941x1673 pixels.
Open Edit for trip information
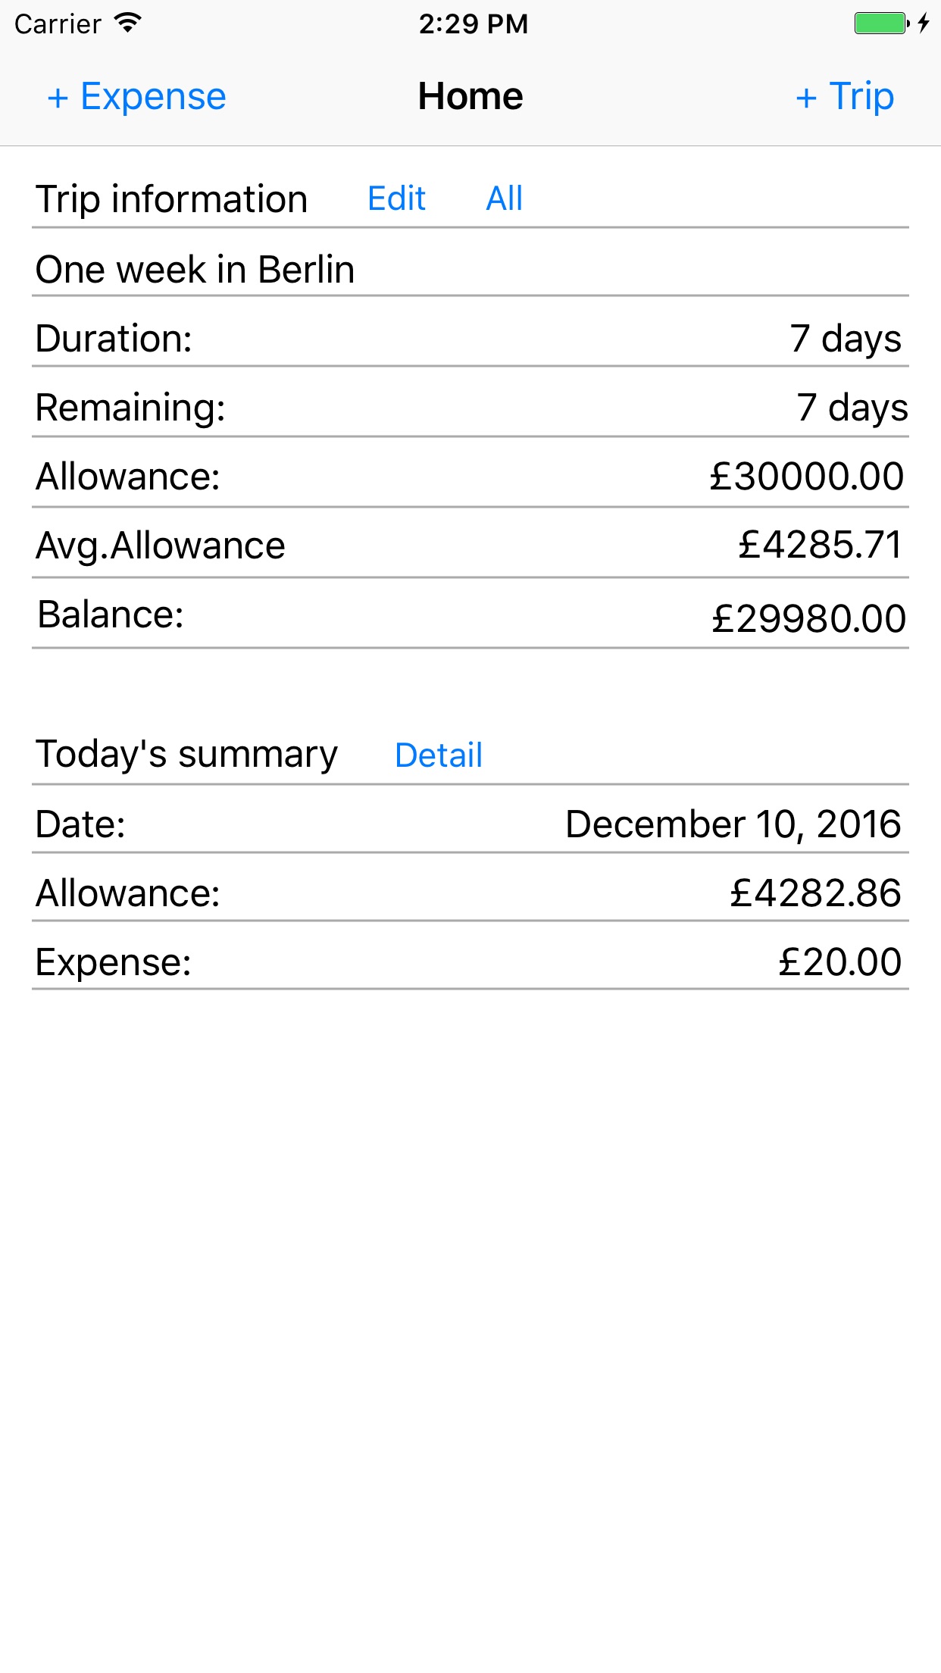396,199
